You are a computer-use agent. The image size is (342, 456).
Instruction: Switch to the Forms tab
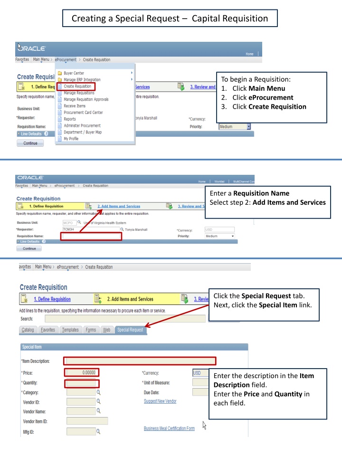pyautogui.click(x=91, y=330)
